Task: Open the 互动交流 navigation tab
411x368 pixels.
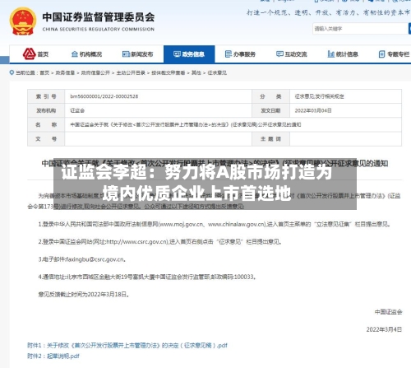Action: tap(292, 54)
